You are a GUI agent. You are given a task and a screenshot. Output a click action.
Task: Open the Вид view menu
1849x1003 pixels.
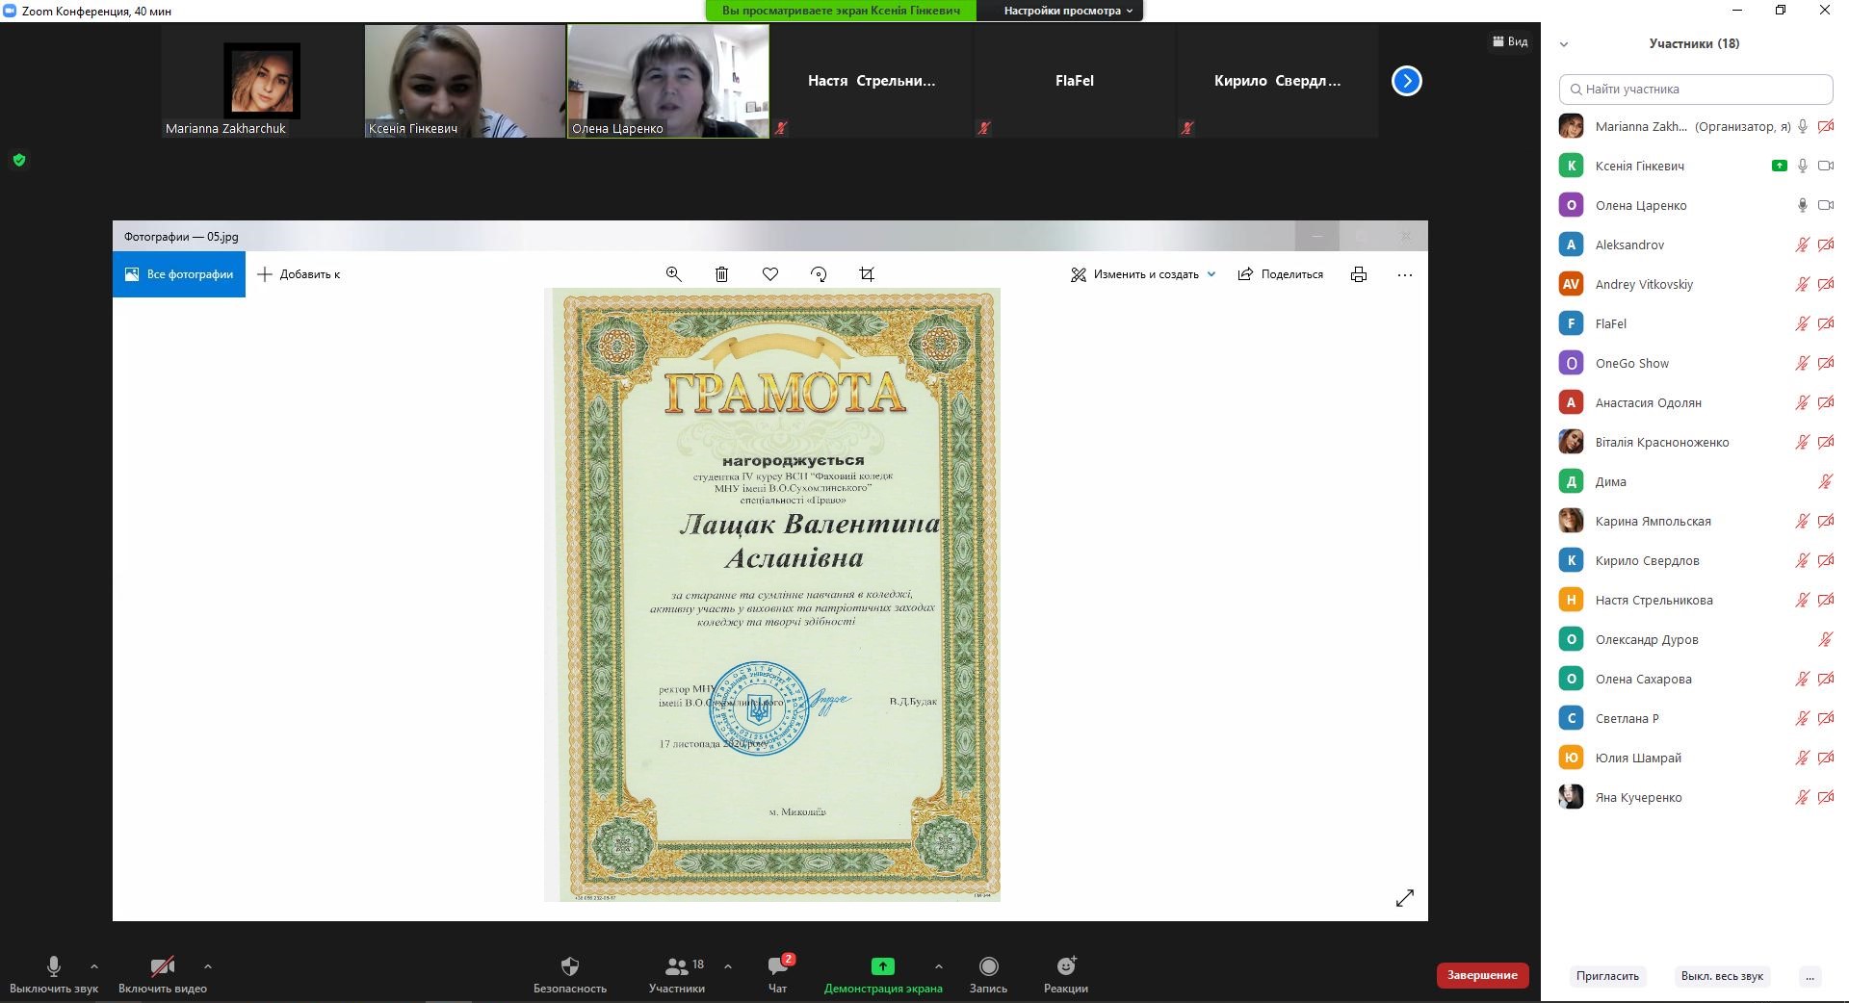click(x=1510, y=41)
